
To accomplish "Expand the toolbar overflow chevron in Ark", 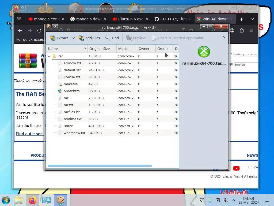I will (223, 38).
